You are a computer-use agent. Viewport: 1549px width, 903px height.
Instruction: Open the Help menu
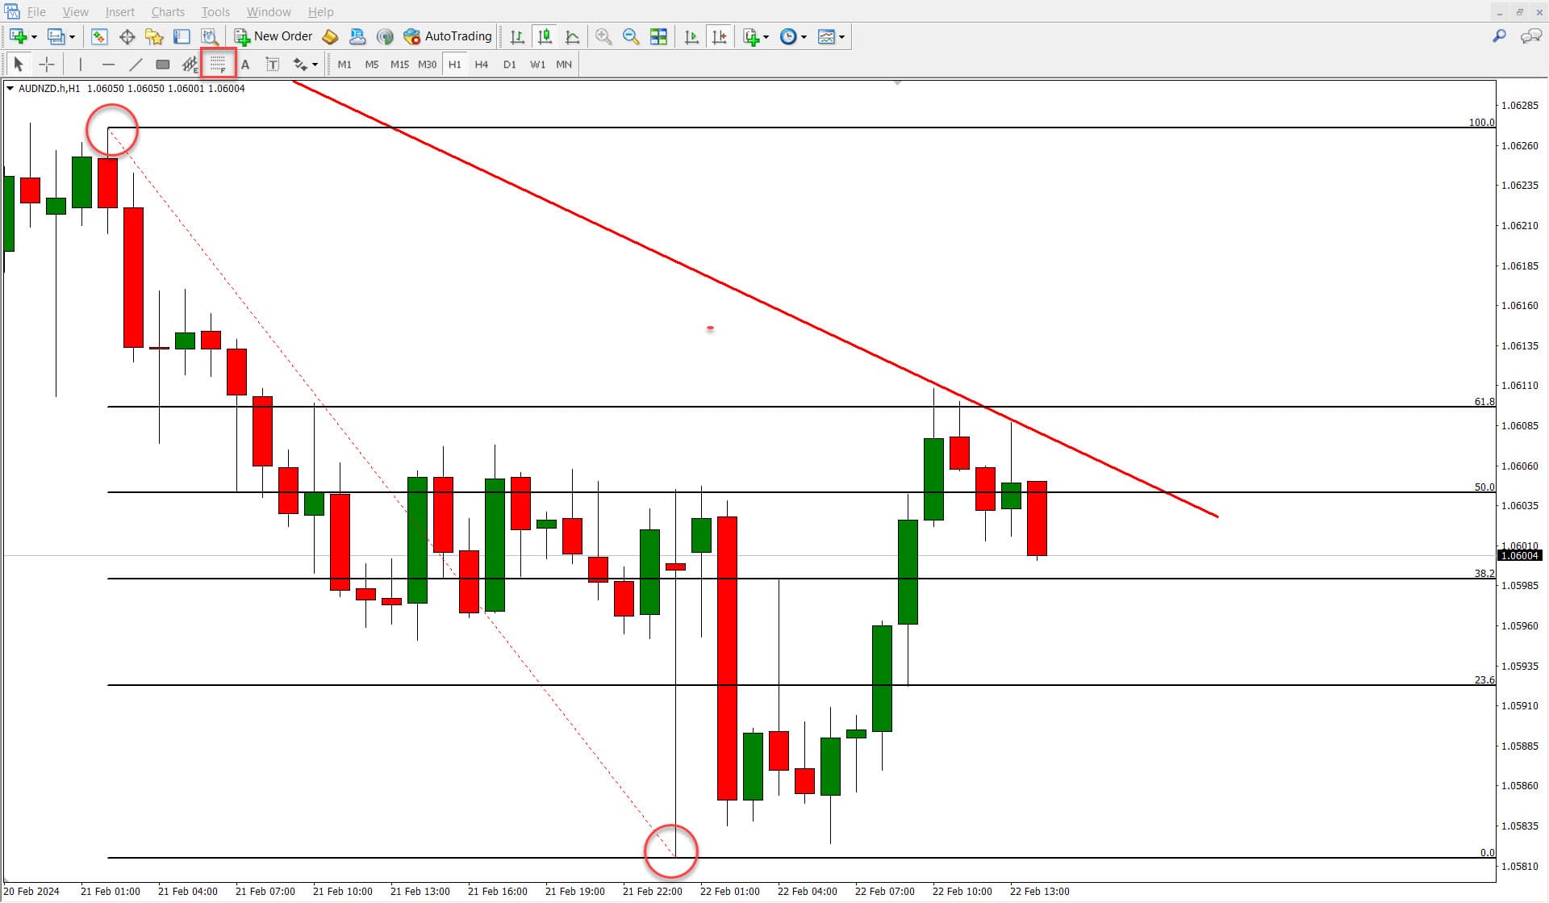[320, 11]
